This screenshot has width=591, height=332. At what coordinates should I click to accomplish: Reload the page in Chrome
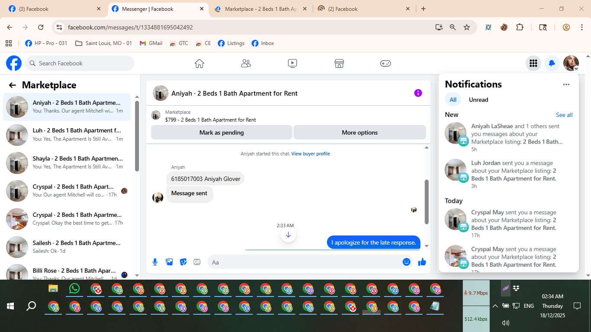(41, 27)
